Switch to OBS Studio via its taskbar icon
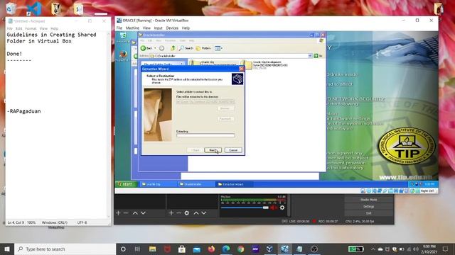 314,249
